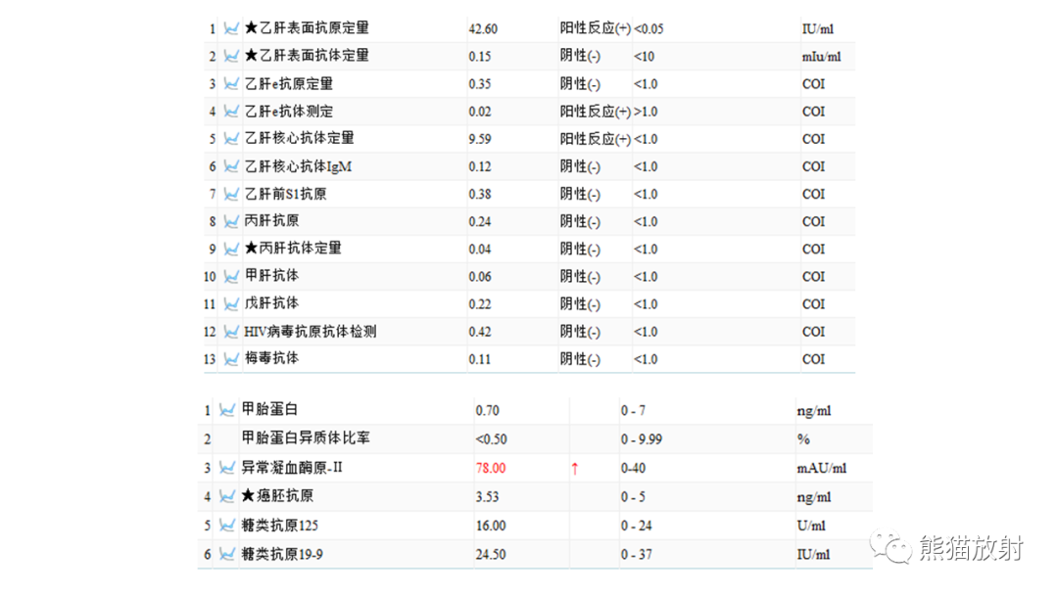Select the HIV病毒抗原抗体检测 test name

coord(311,332)
